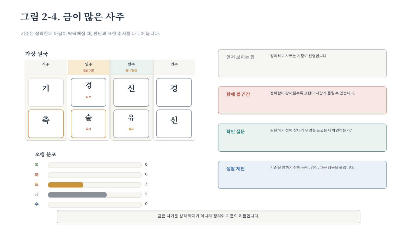Select the '축' cell in the 시주 column

[x=46, y=124]
